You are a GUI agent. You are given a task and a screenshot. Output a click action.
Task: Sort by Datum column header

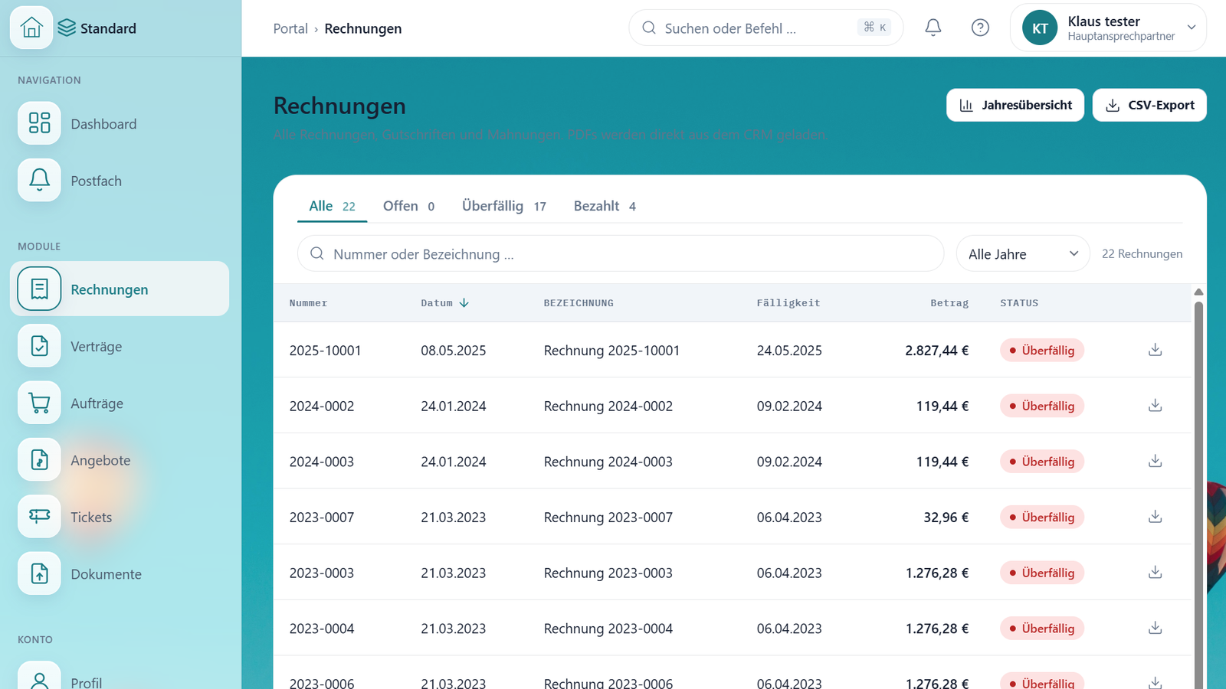[444, 303]
